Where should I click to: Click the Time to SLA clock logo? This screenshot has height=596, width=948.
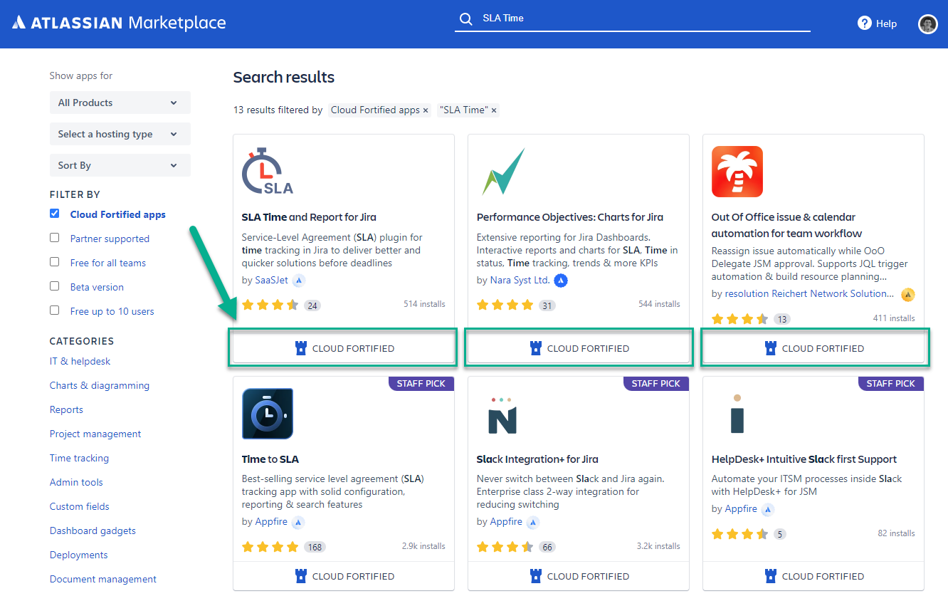pos(268,414)
